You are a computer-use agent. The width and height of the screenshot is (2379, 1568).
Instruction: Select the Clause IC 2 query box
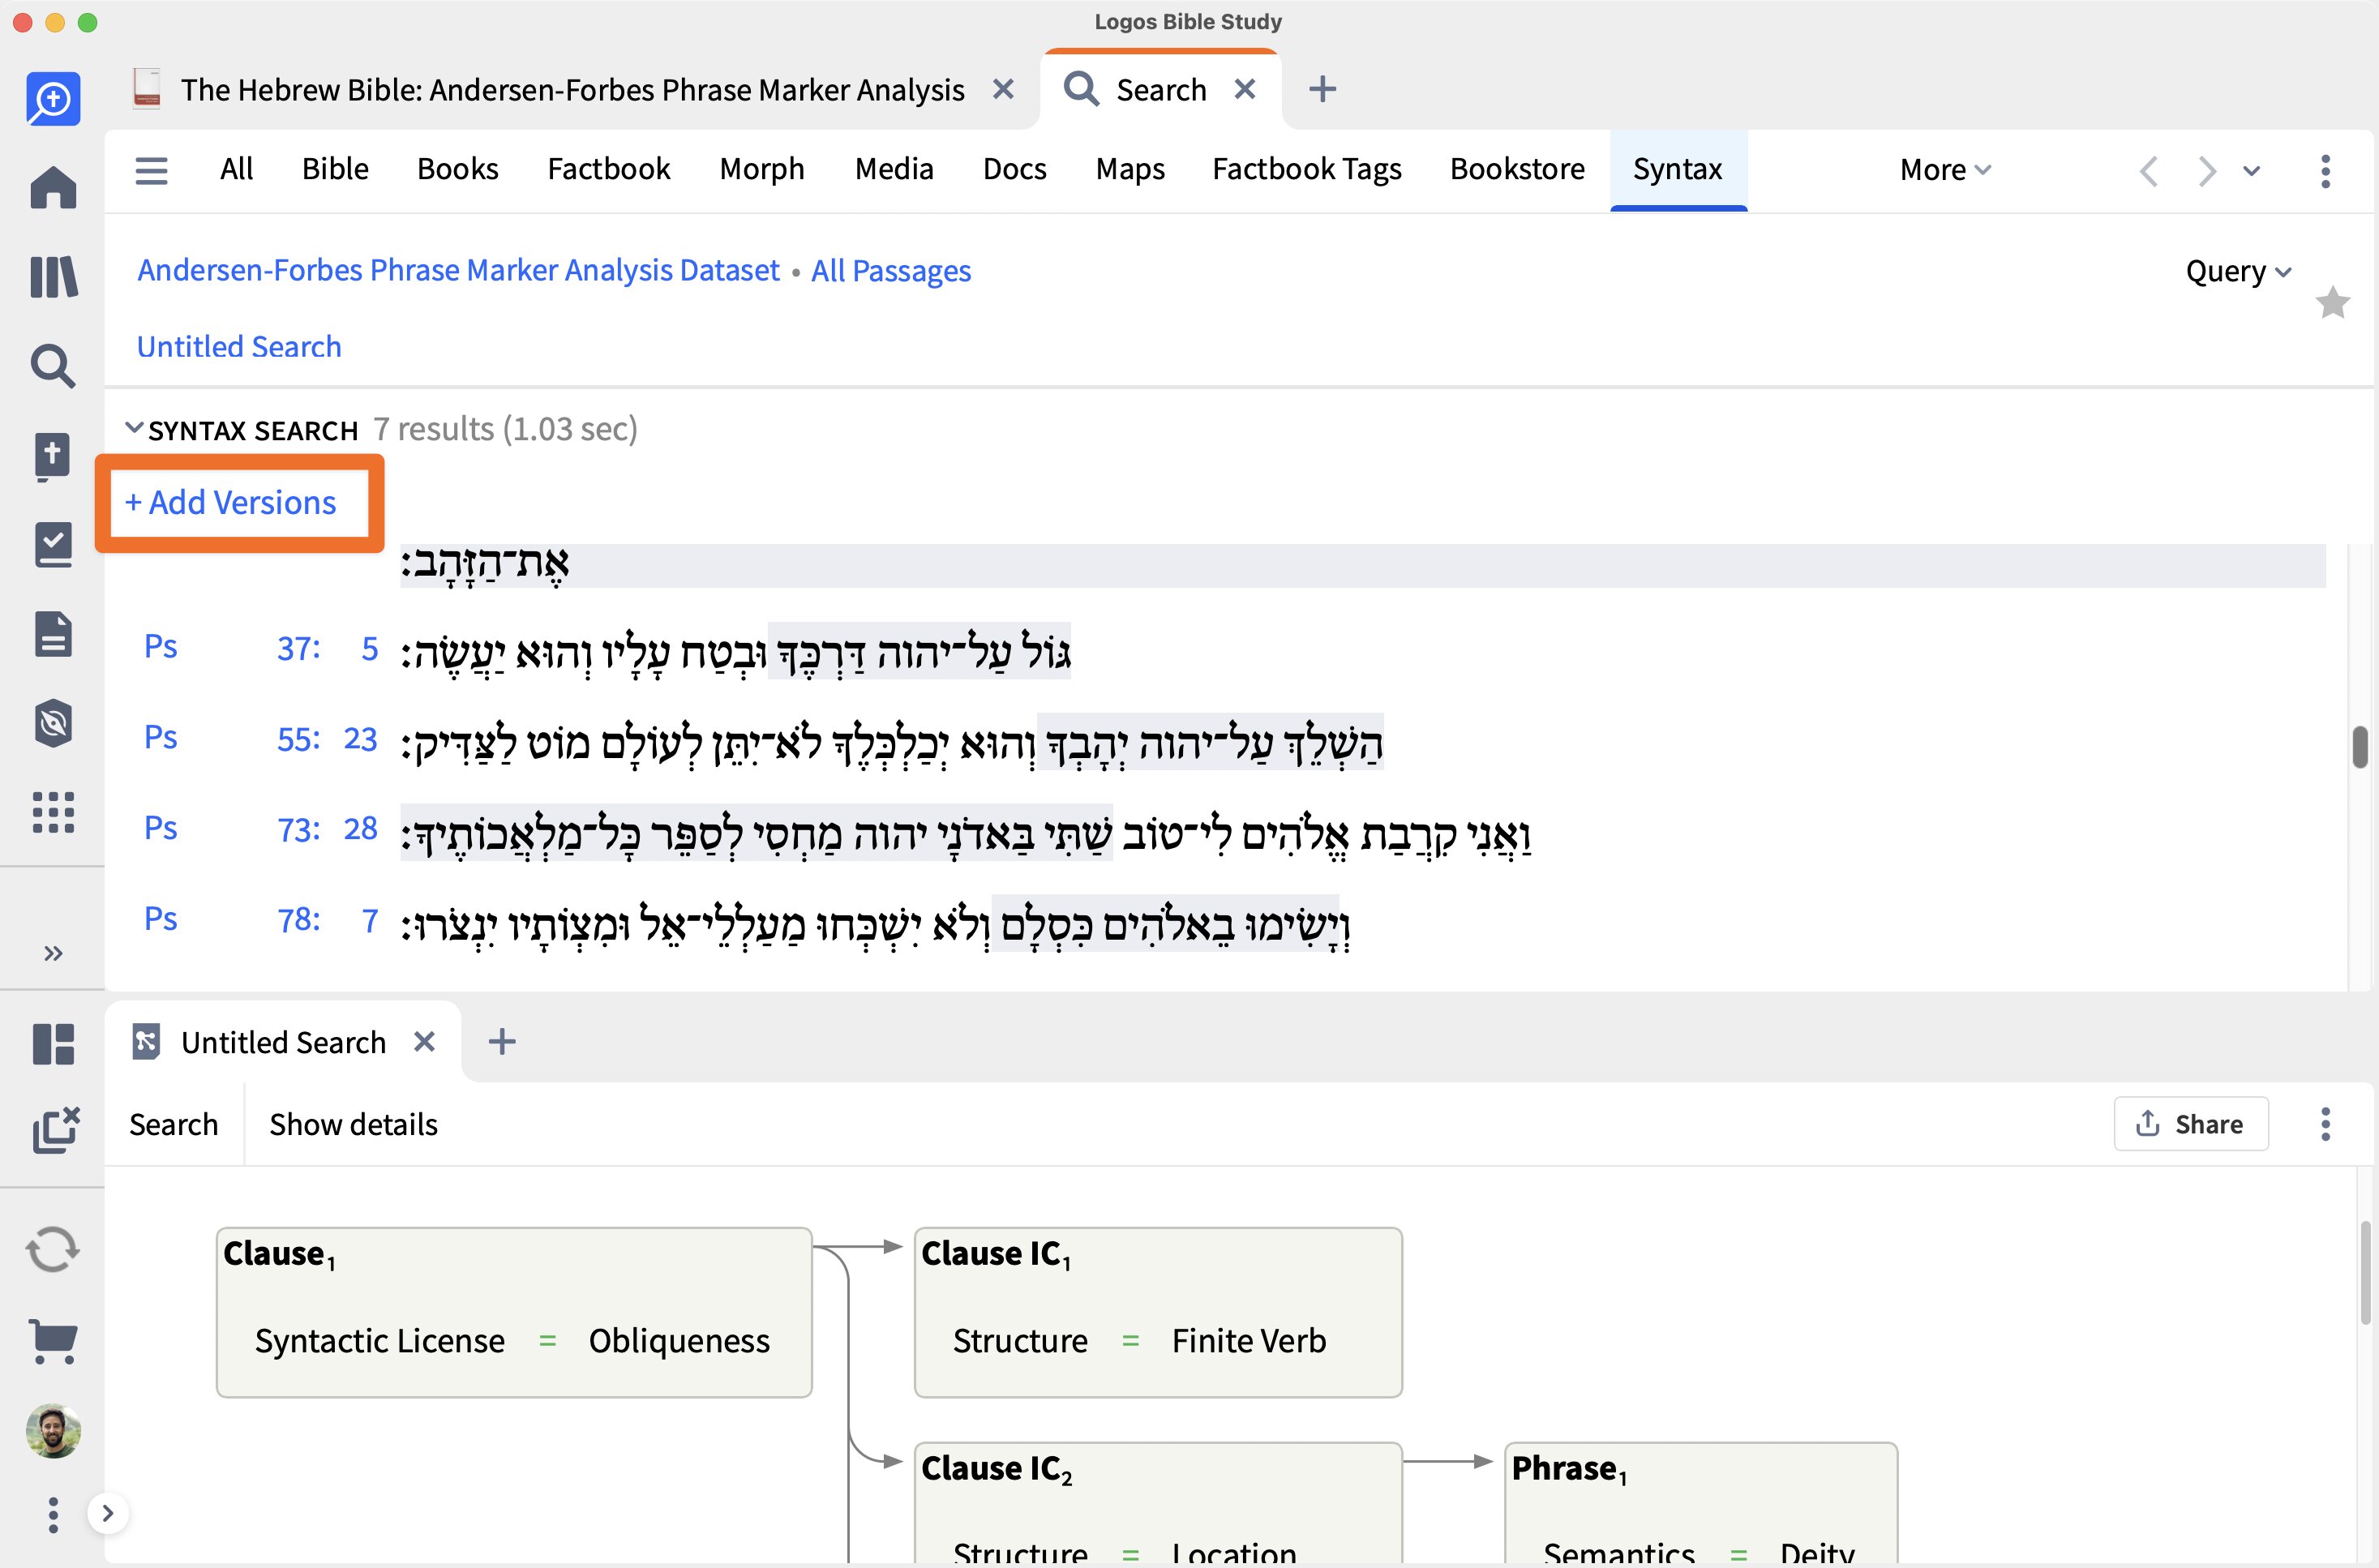click(1158, 1503)
